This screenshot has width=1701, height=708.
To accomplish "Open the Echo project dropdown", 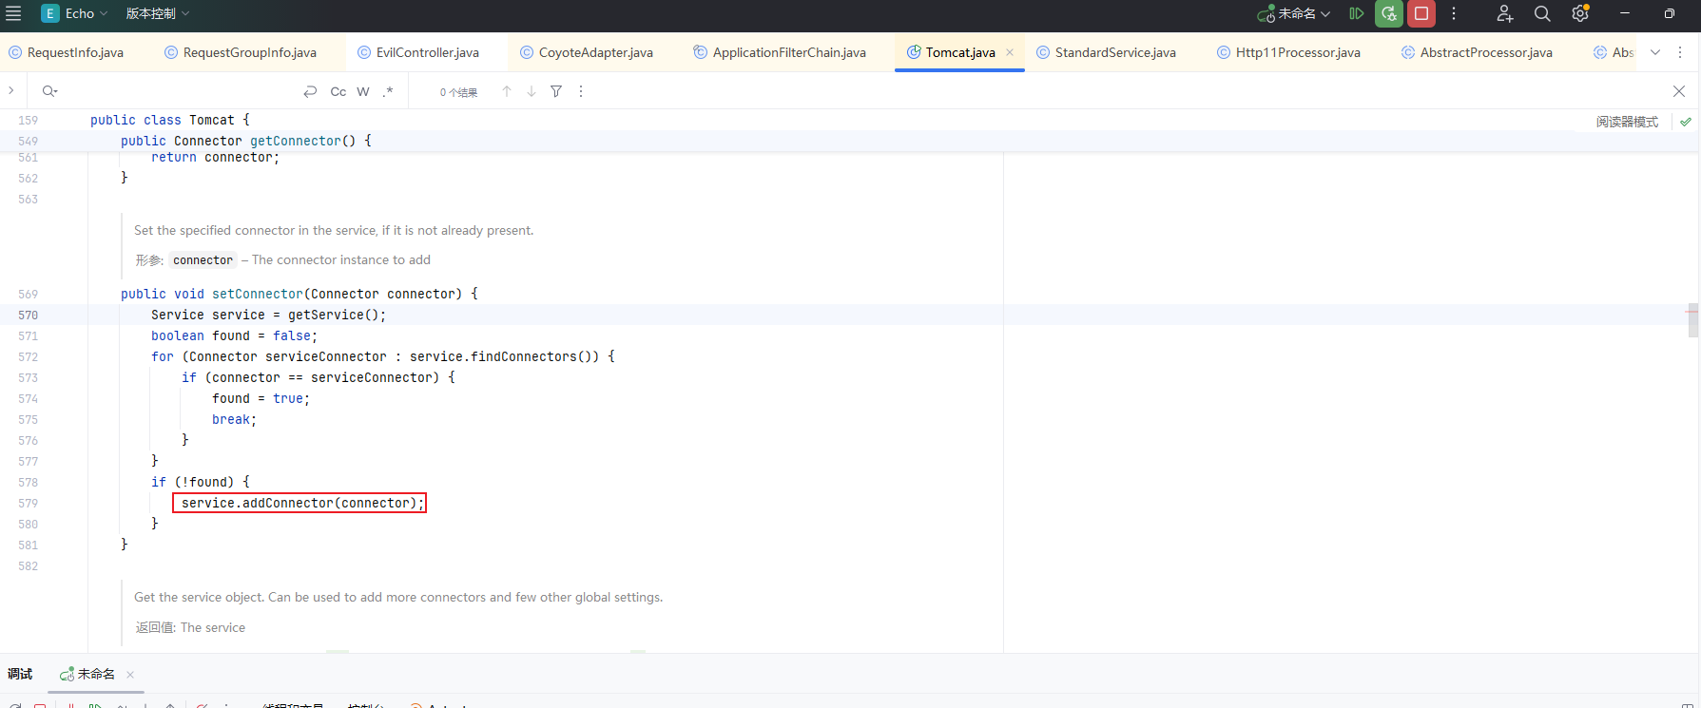I will pyautogui.click(x=74, y=13).
